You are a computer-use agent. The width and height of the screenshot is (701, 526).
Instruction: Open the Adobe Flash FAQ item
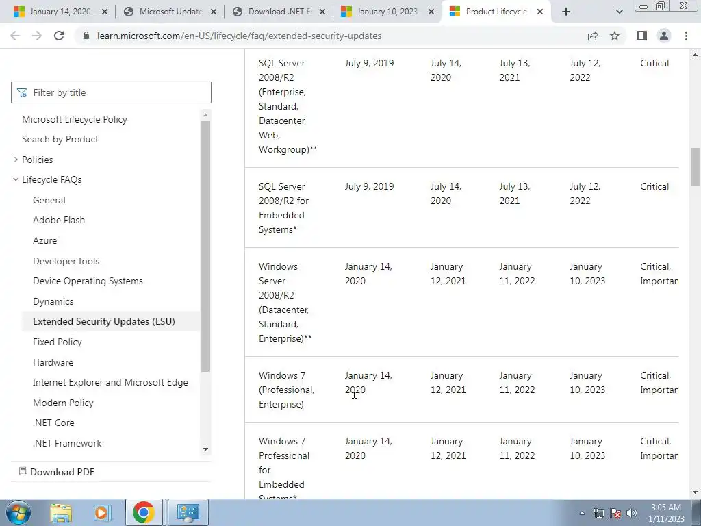click(x=59, y=220)
